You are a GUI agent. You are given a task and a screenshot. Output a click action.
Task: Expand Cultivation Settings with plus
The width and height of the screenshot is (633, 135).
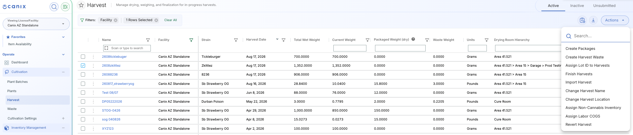coord(63,118)
